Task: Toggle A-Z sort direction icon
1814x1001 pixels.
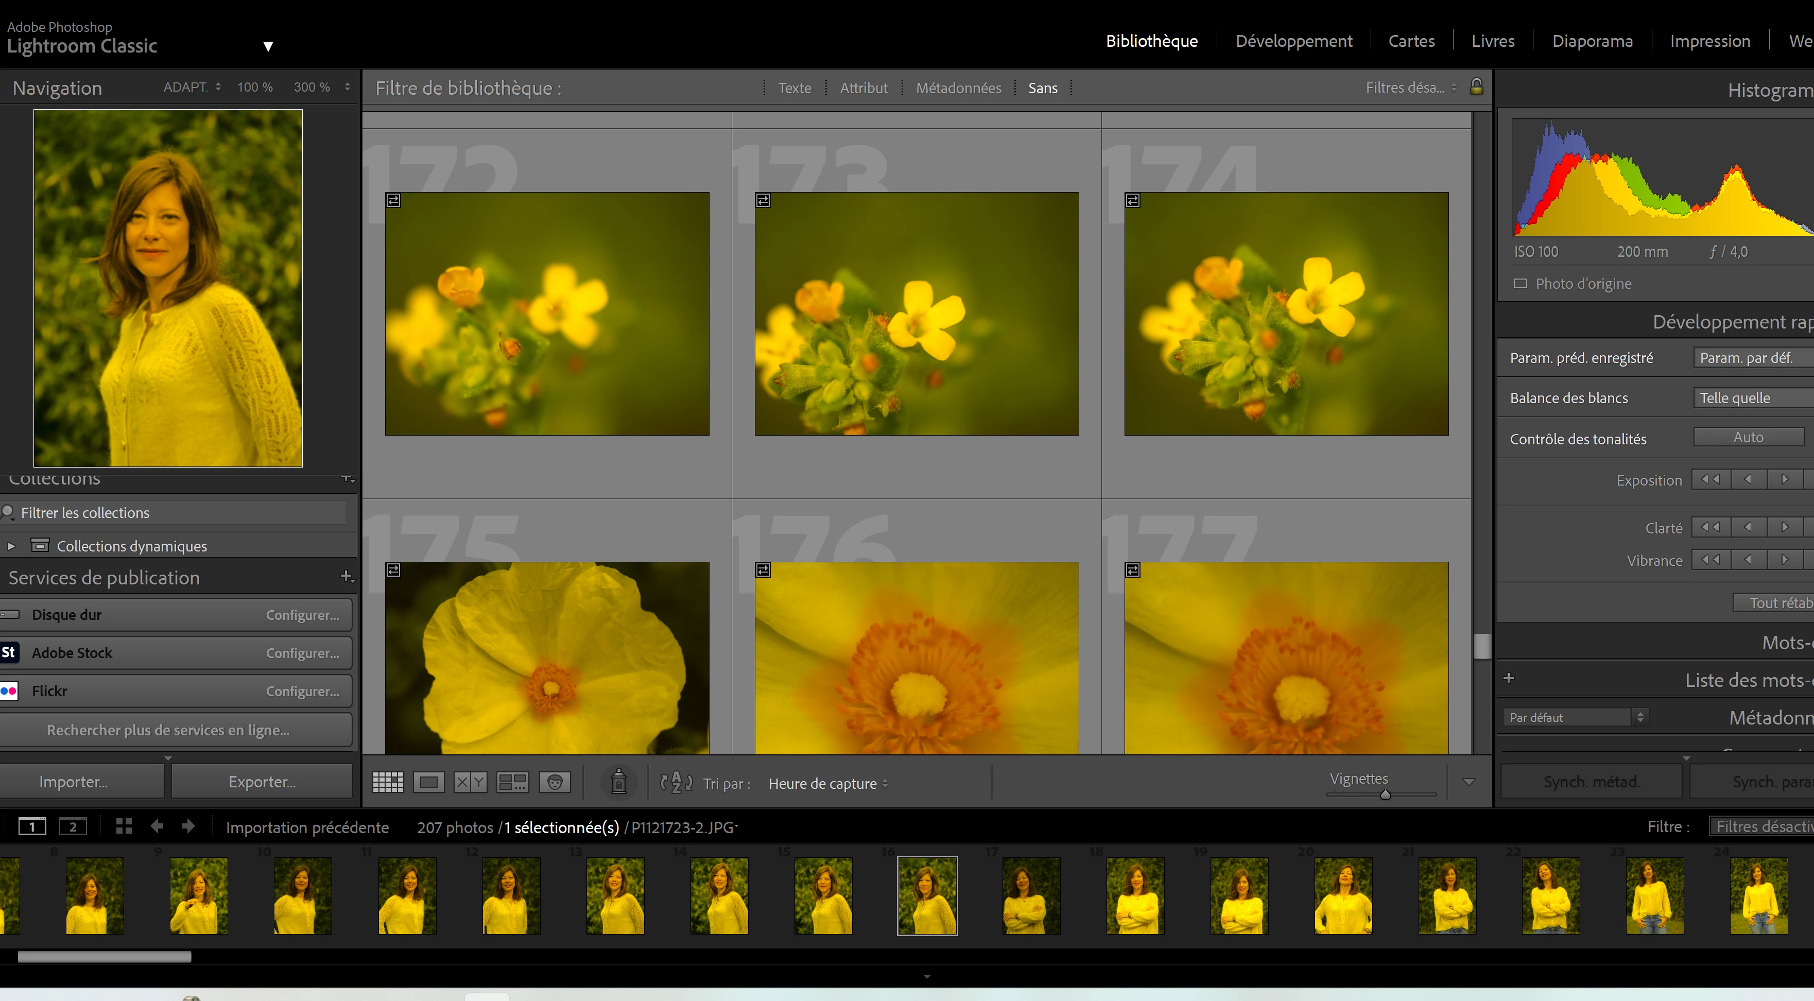Action: (676, 783)
